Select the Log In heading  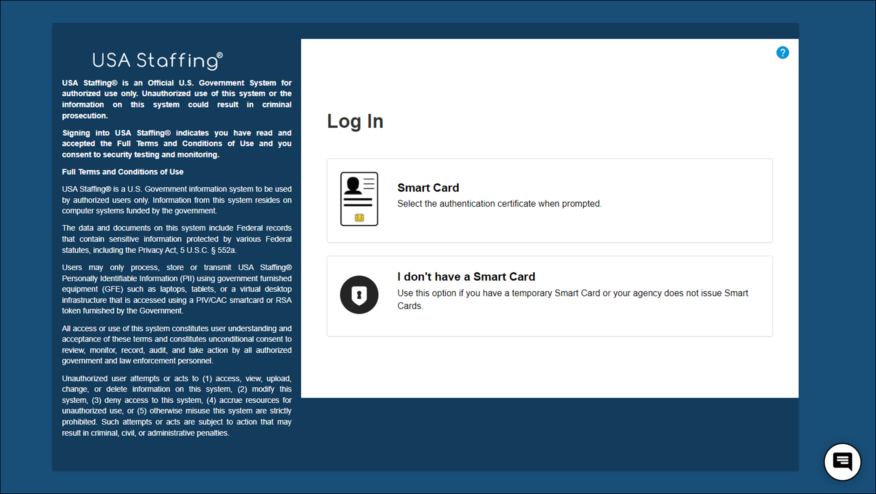[355, 121]
